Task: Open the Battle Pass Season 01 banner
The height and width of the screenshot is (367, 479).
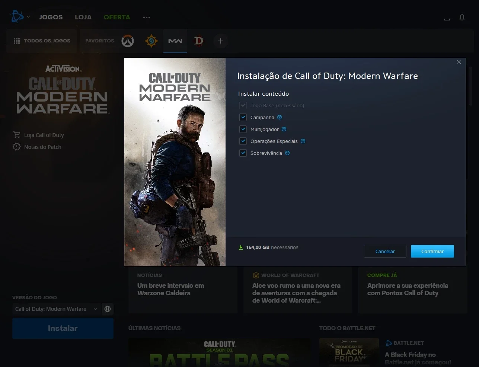Action: tap(220, 352)
